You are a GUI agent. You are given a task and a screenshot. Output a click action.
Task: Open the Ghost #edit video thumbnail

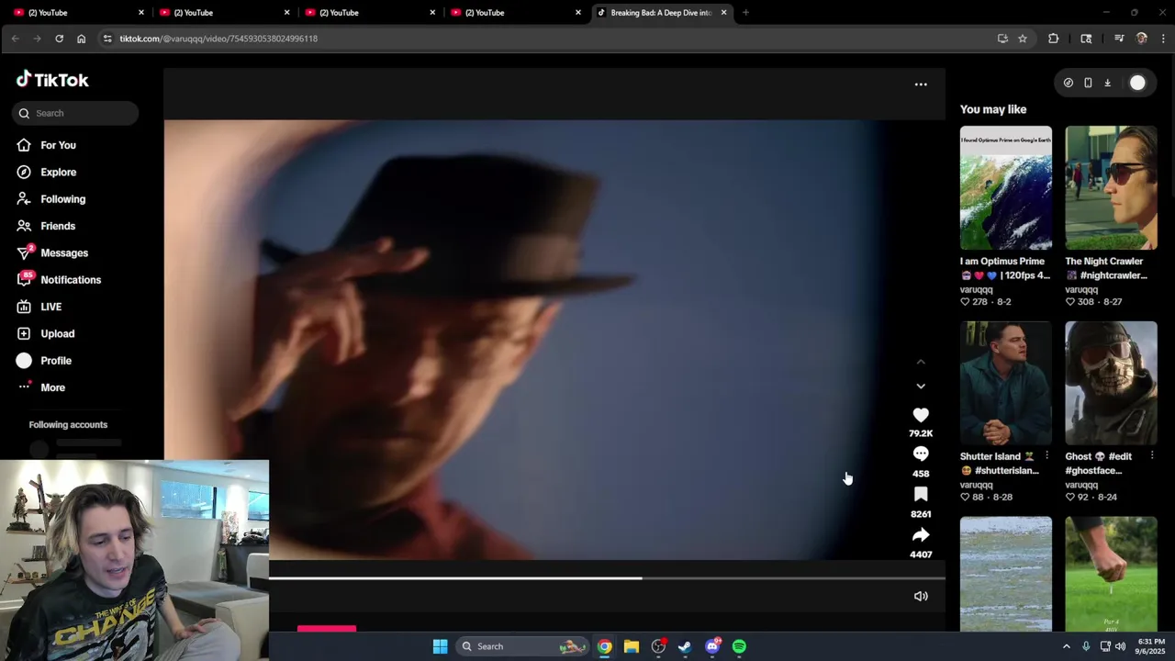tap(1111, 383)
